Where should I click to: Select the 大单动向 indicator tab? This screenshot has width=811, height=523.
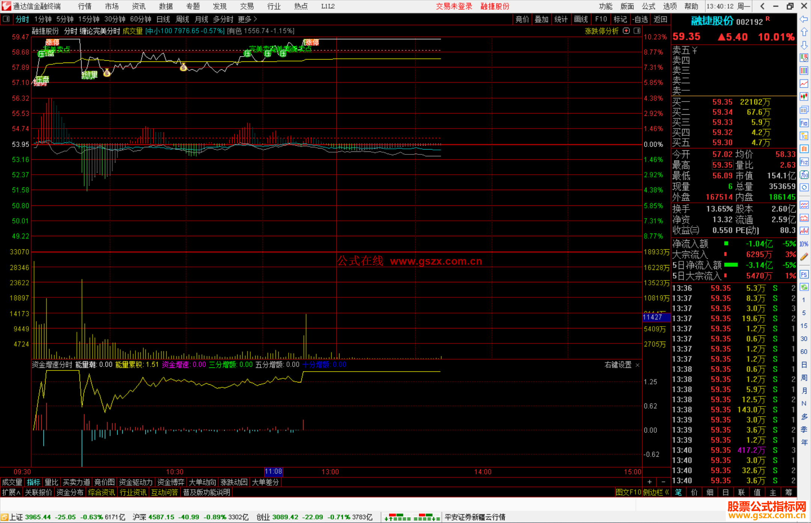pyautogui.click(x=202, y=482)
